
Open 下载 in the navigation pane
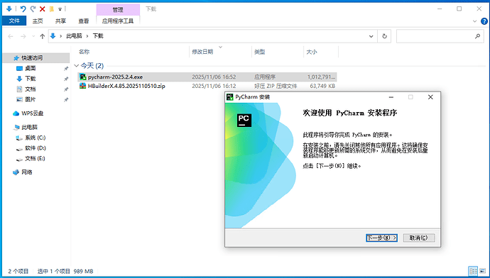(31, 79)
